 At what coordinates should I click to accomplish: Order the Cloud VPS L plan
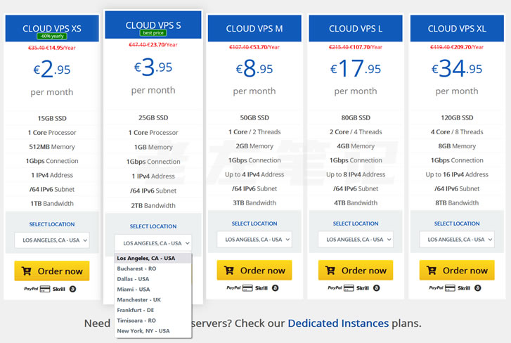coord(356,271)
